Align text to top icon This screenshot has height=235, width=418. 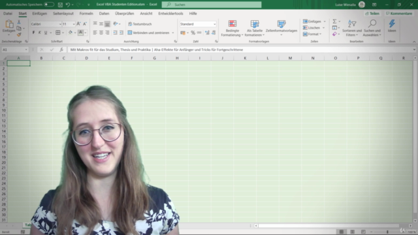95,24
